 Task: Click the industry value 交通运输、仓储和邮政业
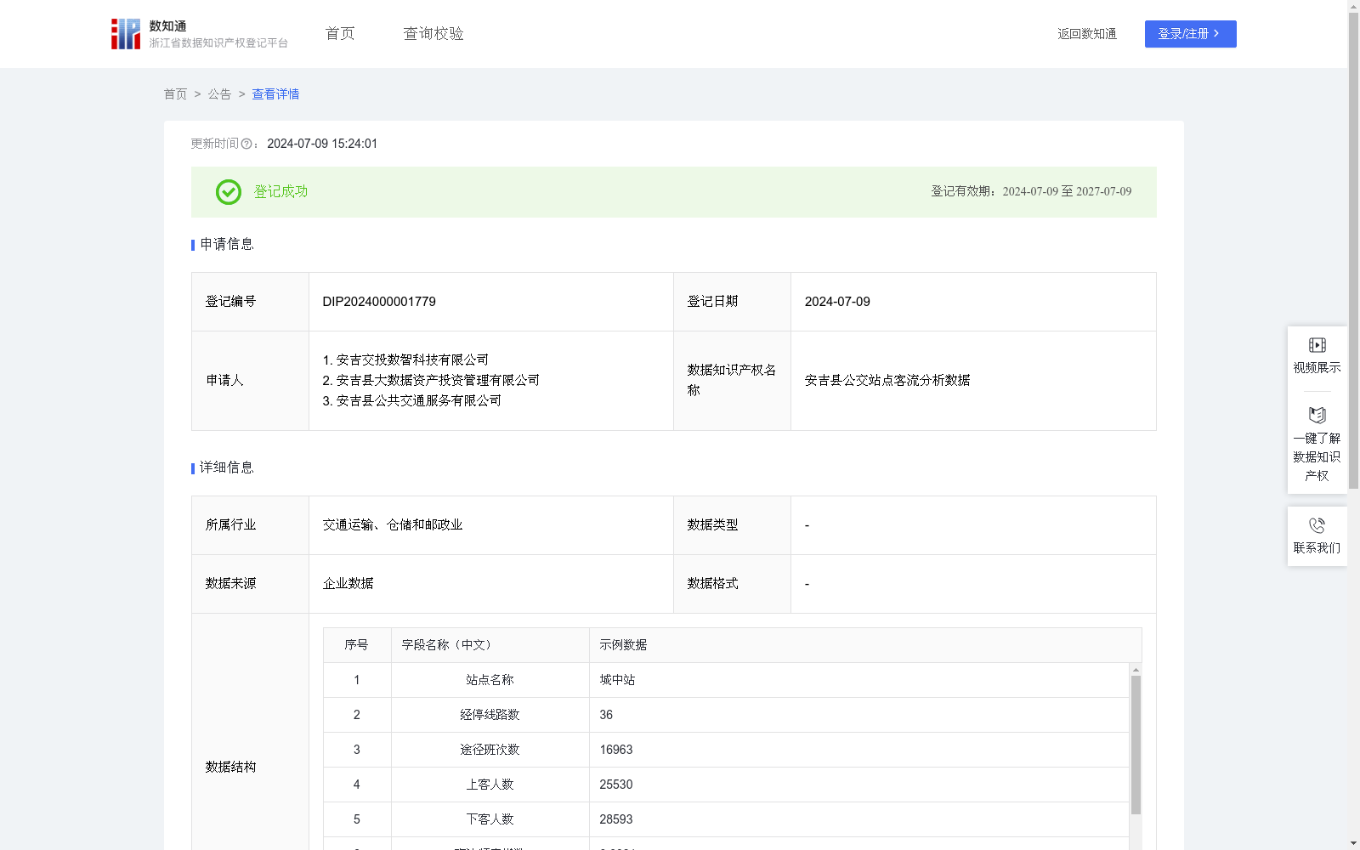pyautogui.click(x=393, y=525)
